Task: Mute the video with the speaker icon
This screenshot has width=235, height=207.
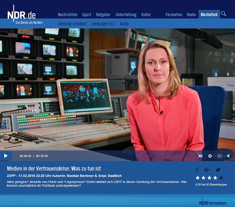Action: coord(229,156)
